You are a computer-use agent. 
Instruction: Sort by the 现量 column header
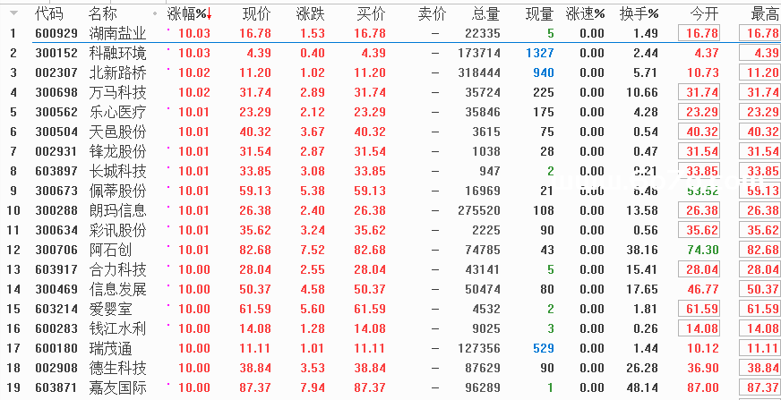coord(539,14)
